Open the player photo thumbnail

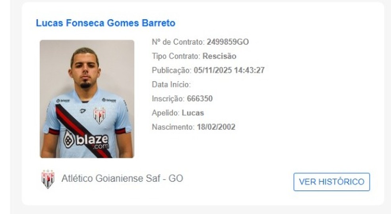[x=87, y=99]
